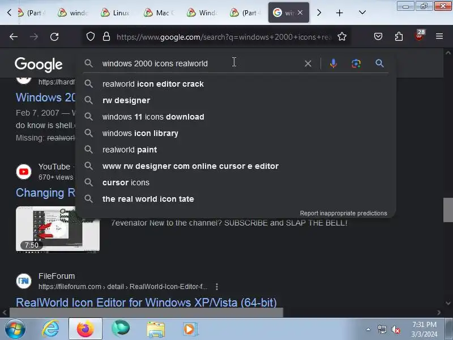Open the uBlock extension icon with the 28 badge
The height and width of the screenshot is (340, 453).
(420, 36)
